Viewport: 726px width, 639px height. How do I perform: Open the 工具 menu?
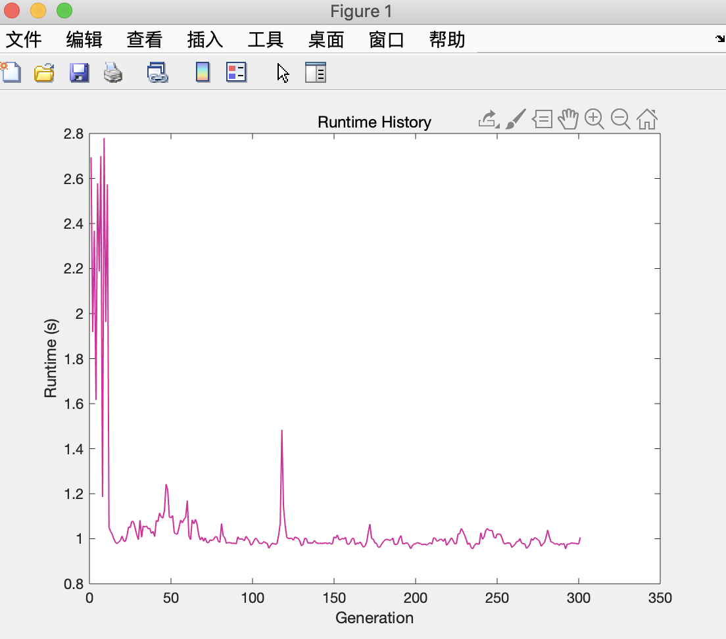click(266, 40)
